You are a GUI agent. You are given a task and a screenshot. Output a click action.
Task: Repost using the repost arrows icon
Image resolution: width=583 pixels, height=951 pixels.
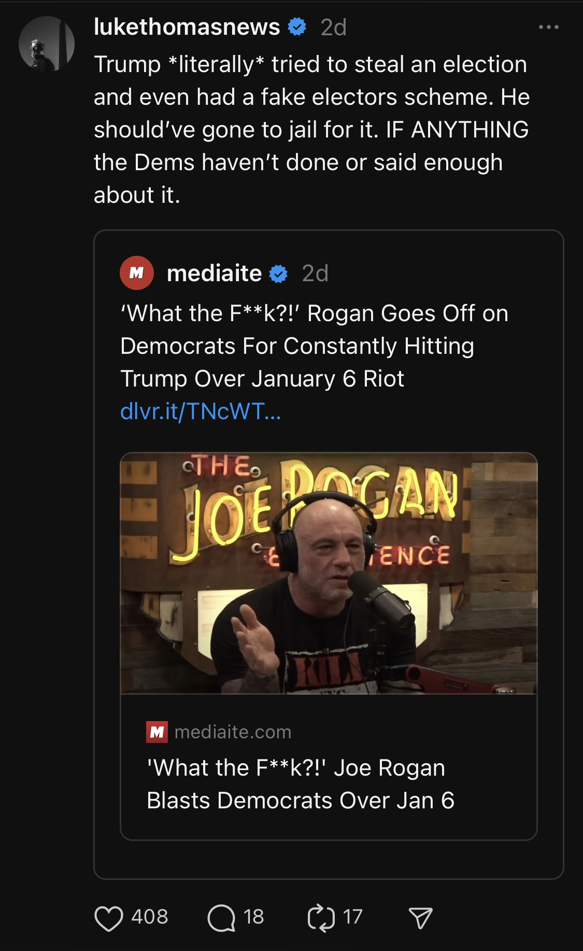click(321, 918)
